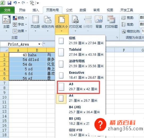Click cell B5 containing fd
The width and height of the screenshot is (144, 138).
[37, 74]
